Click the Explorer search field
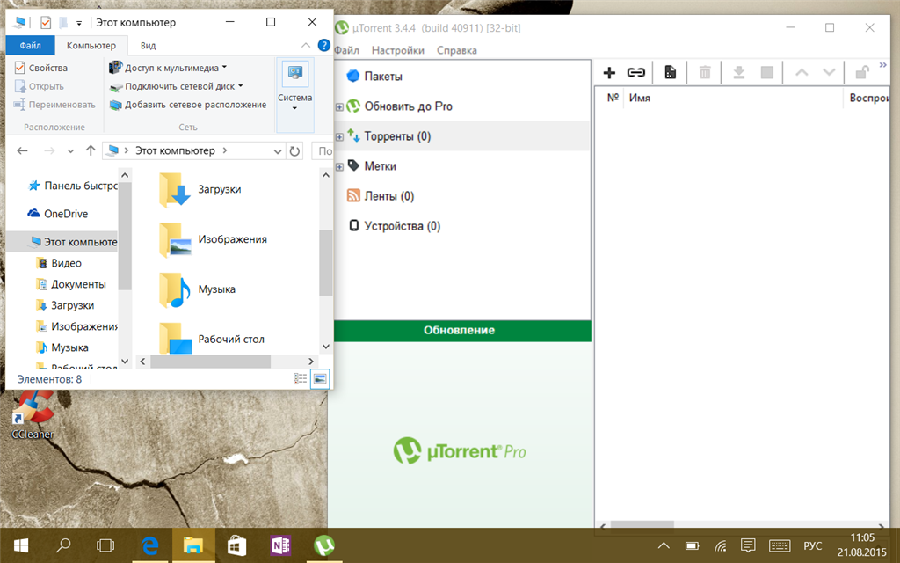The width and height of the screenshot is (900, 563). tap(323, 151)
